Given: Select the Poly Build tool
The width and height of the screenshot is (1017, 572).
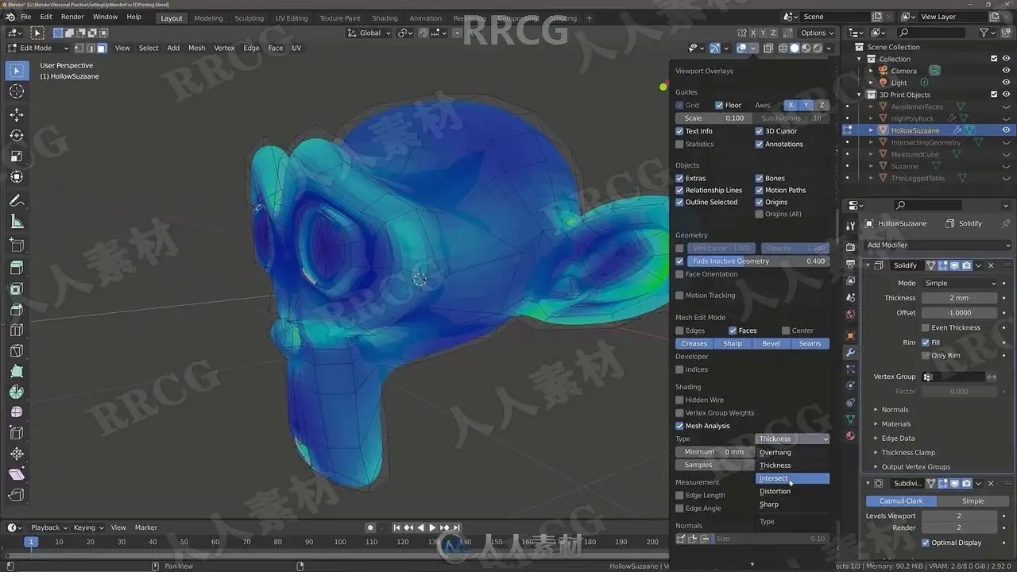Looking at the screenshot, I should coord(17,372).
